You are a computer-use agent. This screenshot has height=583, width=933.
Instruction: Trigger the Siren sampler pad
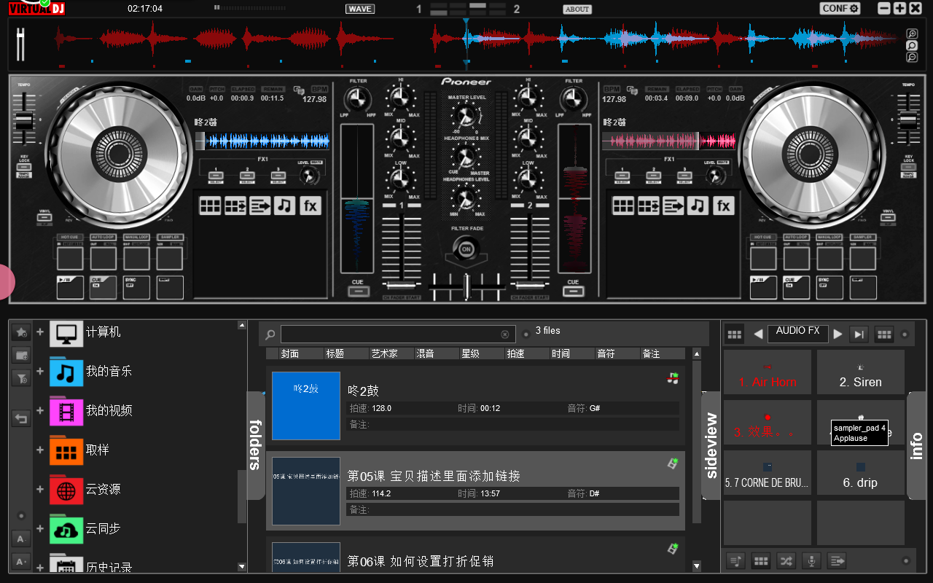861,372
